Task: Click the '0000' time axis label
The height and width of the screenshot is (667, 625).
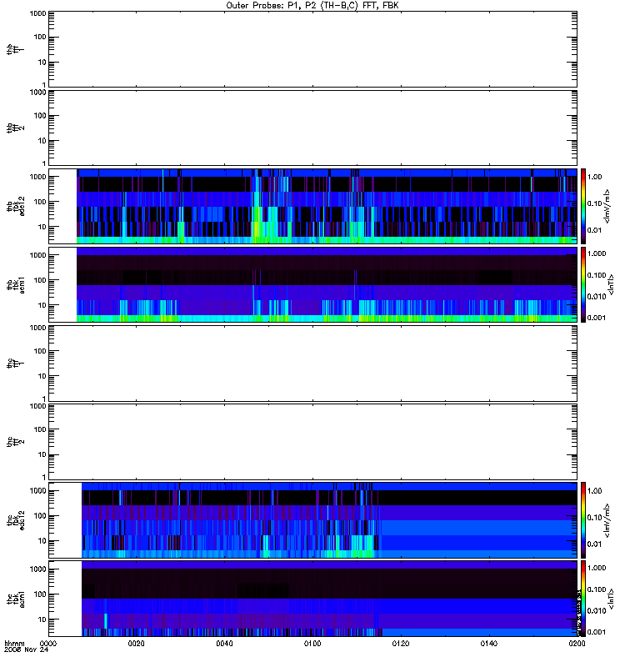Action: coord(48,644)
